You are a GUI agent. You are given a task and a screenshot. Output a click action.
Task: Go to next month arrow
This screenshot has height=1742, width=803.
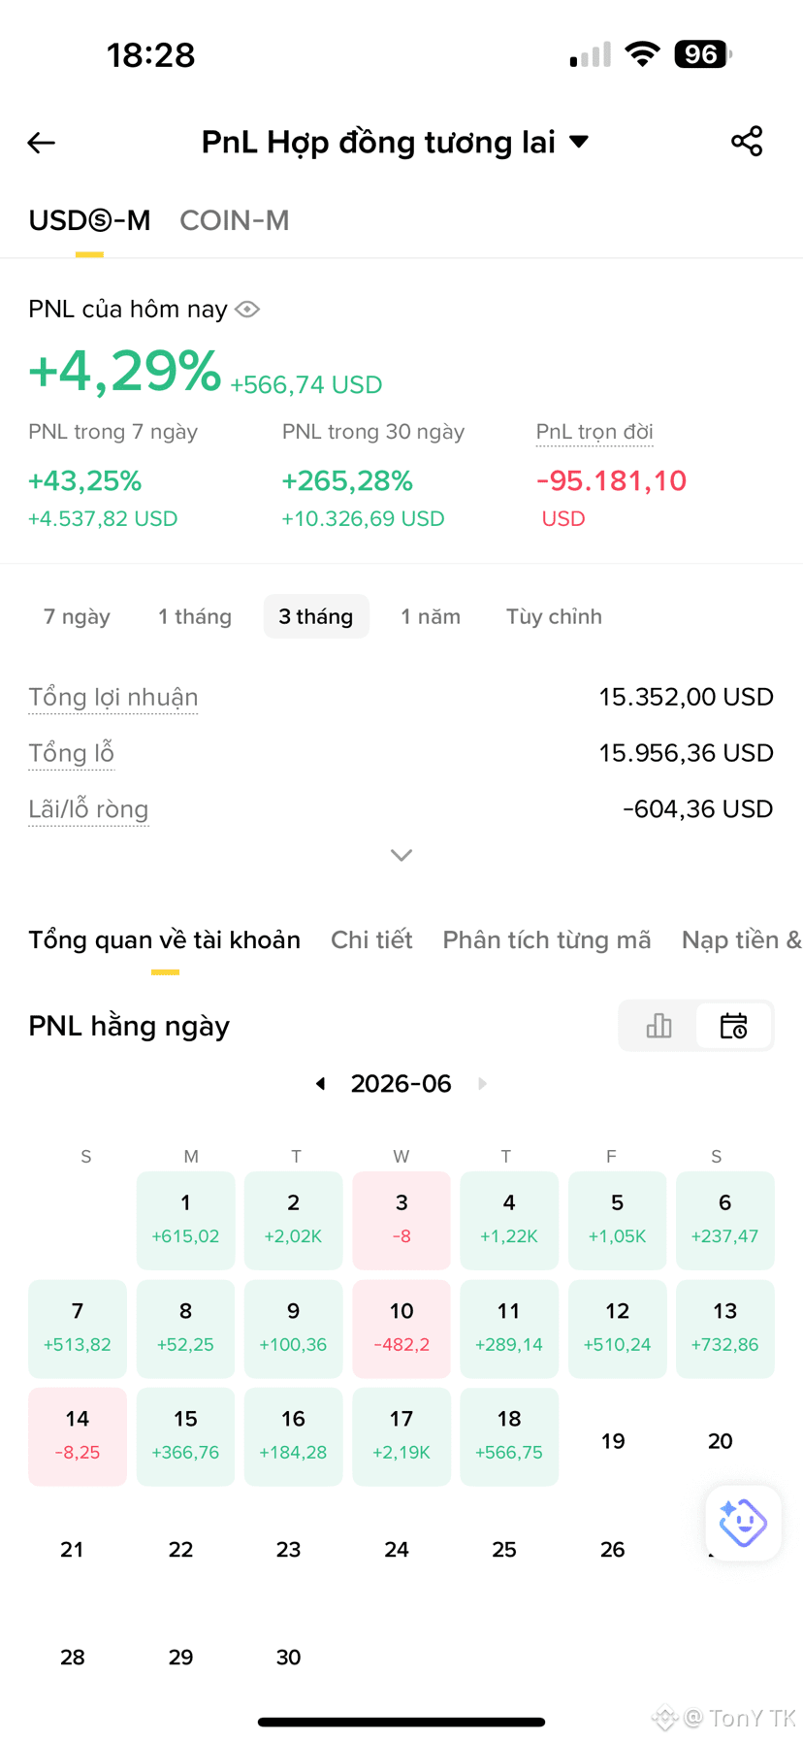[482, 1083]
